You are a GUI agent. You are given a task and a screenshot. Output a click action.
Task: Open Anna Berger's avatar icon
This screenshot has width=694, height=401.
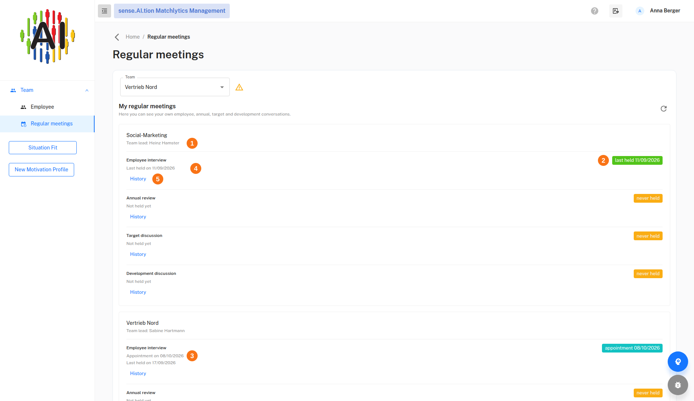click(640, 11)
